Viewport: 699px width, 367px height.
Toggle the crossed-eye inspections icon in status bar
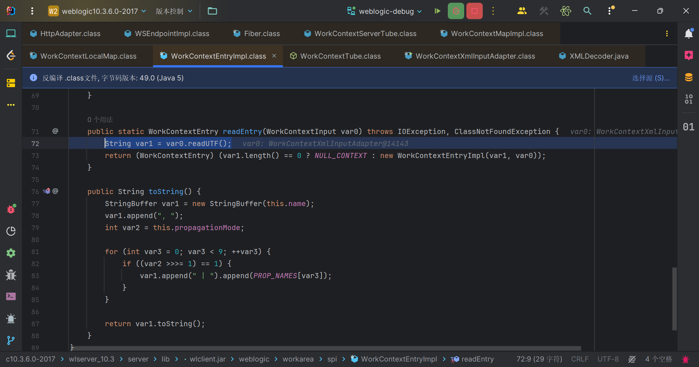click(632, 359)
